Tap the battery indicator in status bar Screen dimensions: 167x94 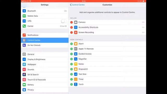click(x=143, y=1)
